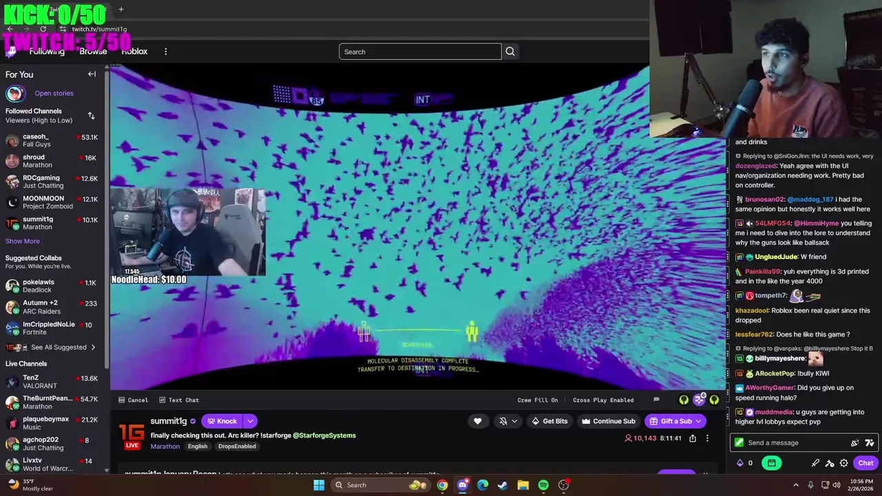Open File Explorer from the taskbar

click(x=523, y=485)
